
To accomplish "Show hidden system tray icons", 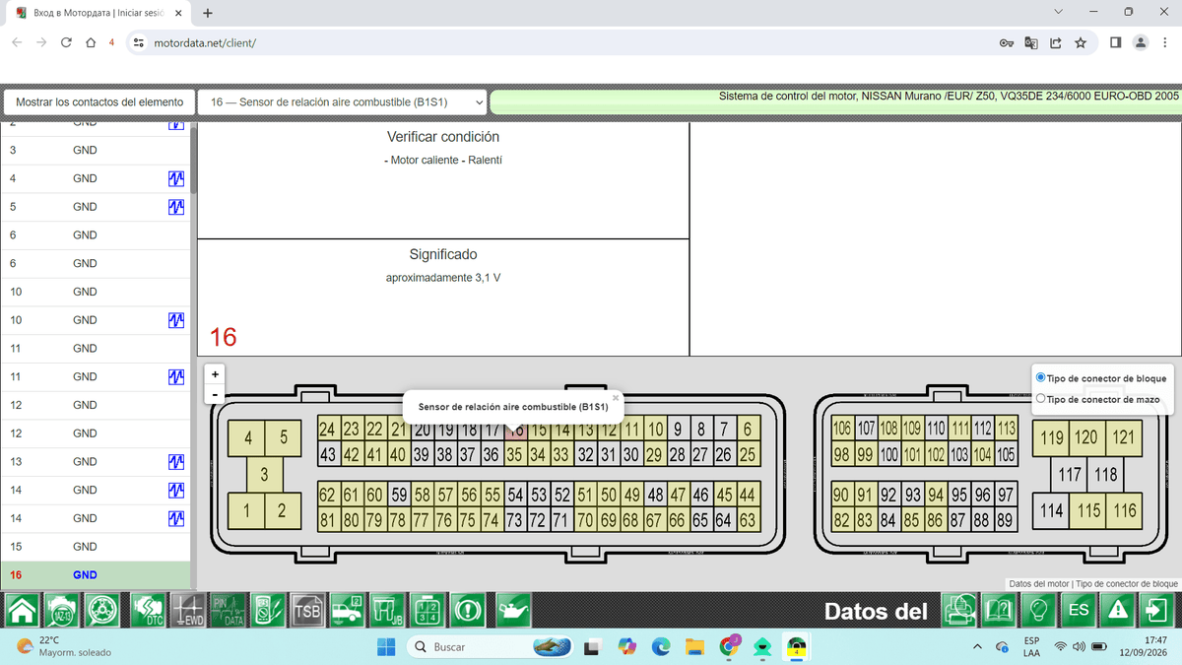I will pos(977,646).
